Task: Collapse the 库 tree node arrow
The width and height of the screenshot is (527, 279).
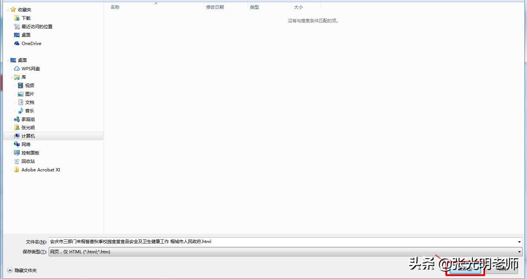Action: [x=12, y=77]
